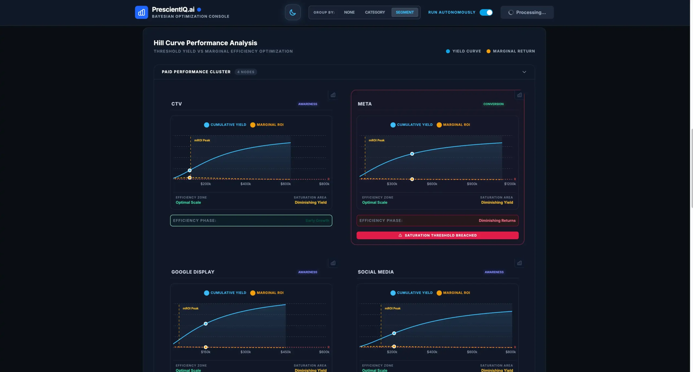This screenshot has height=372, width=693.
Task: Group by None
Action: point(349,12)
